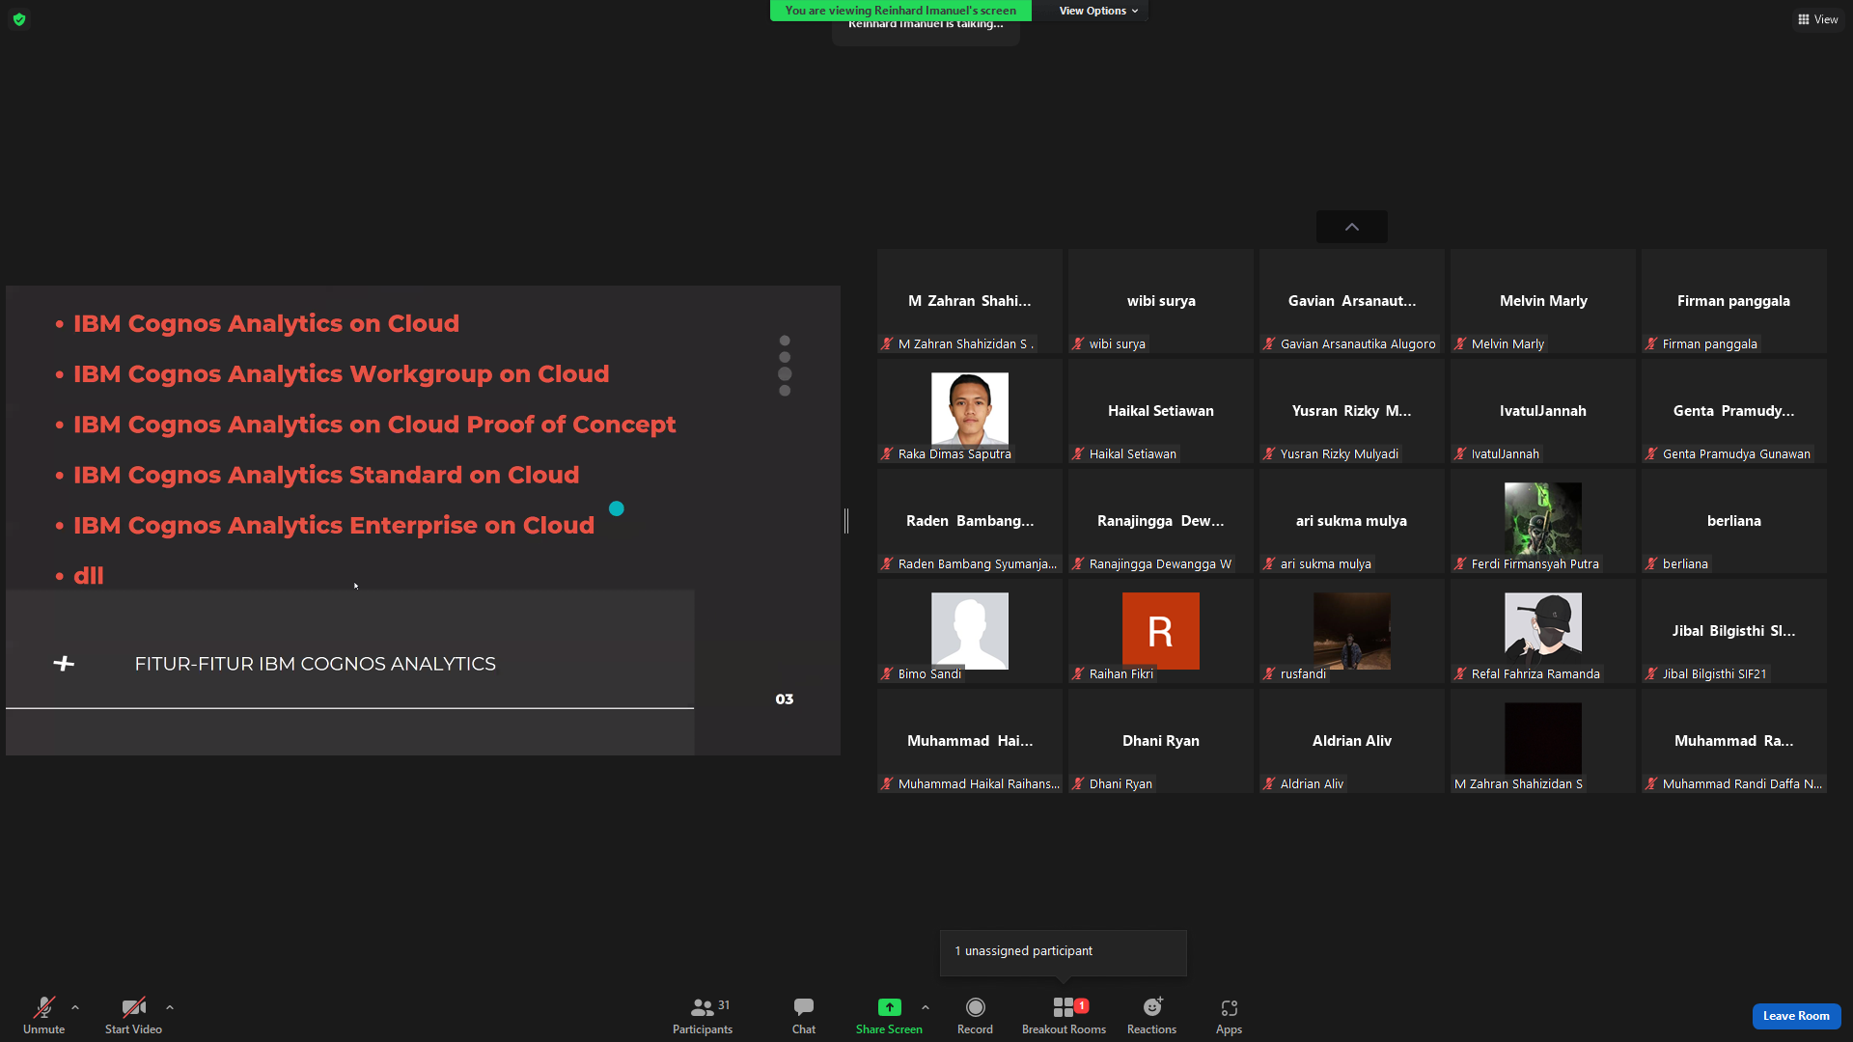
Task: Open the View layout menu
Action: (x=1817, y=19)
